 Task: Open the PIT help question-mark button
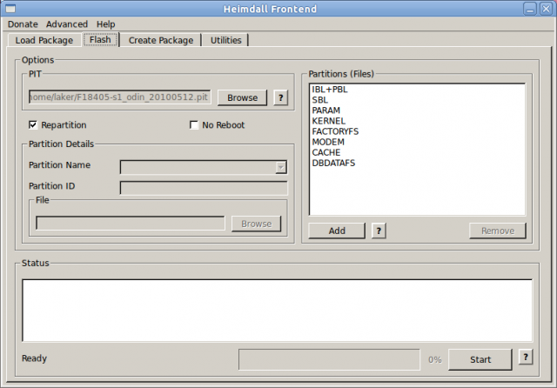coord(280,97)
